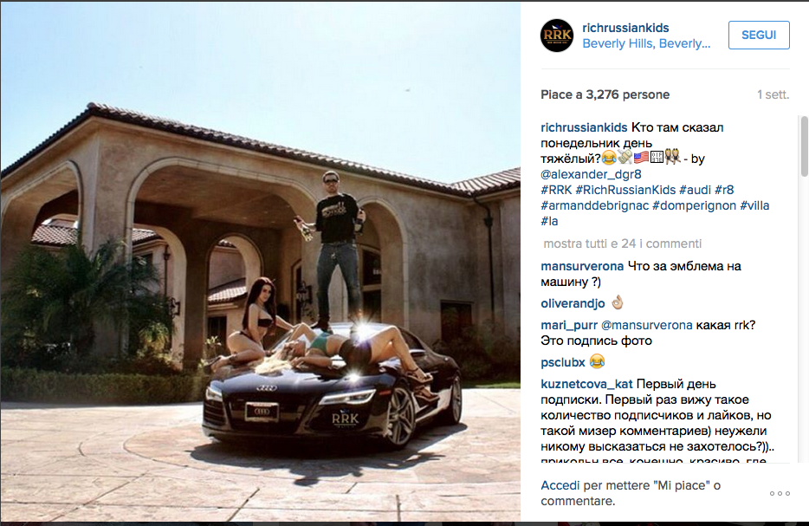Open commenter kuznetcova_kat's profile
809x526 pixels.
coord(586,384)
